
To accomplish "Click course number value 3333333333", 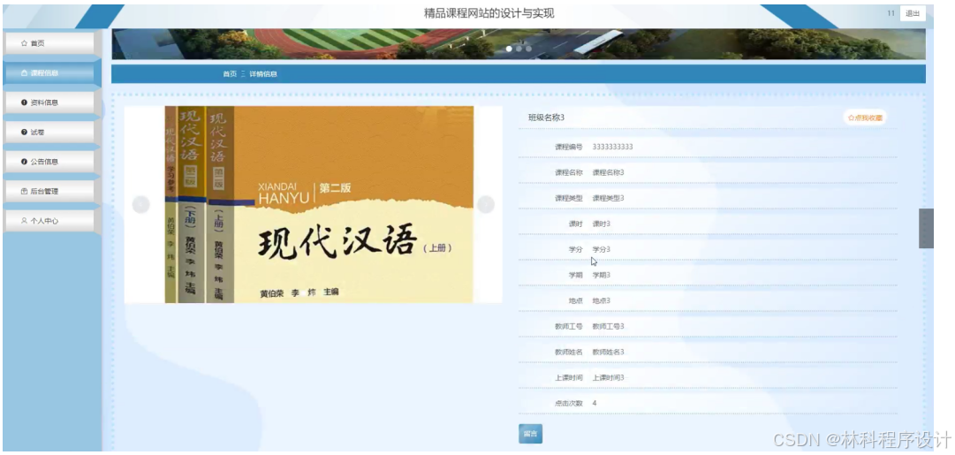I will [x=613, y=147].
